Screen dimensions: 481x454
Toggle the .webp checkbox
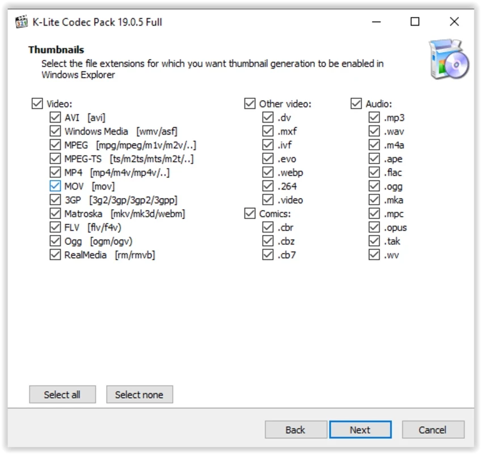click(268, 173)
